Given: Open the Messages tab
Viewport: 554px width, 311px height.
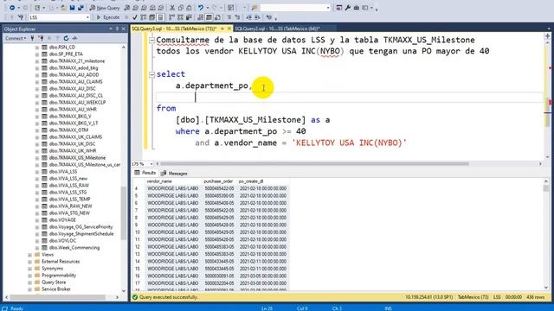Looking at the screenshot, I should click(x=174, y=173).
